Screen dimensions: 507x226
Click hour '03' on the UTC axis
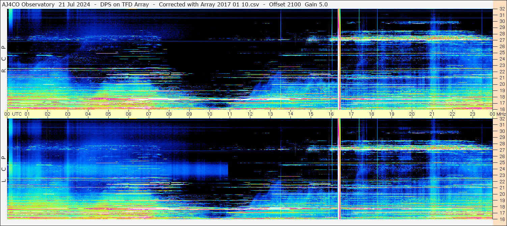[x=68, y=114]
